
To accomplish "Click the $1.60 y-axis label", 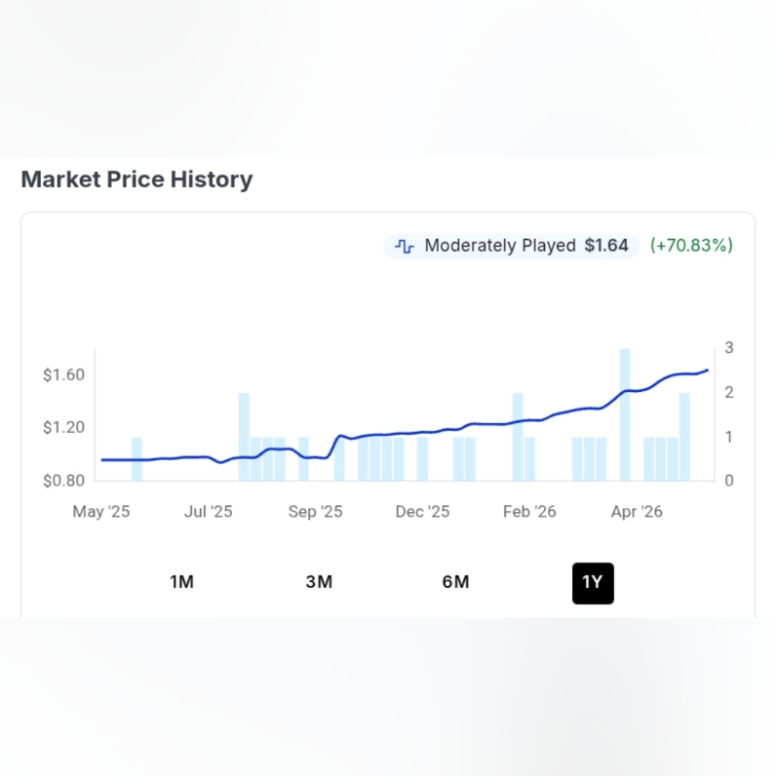I will coord(64,375).
